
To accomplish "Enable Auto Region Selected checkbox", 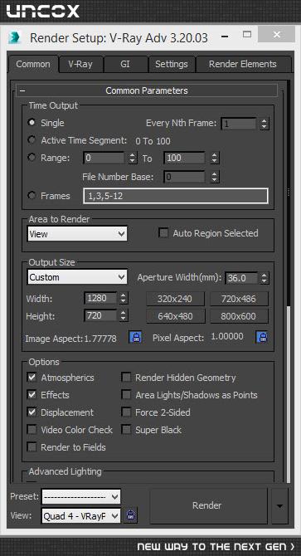I will tap(163, 233).
